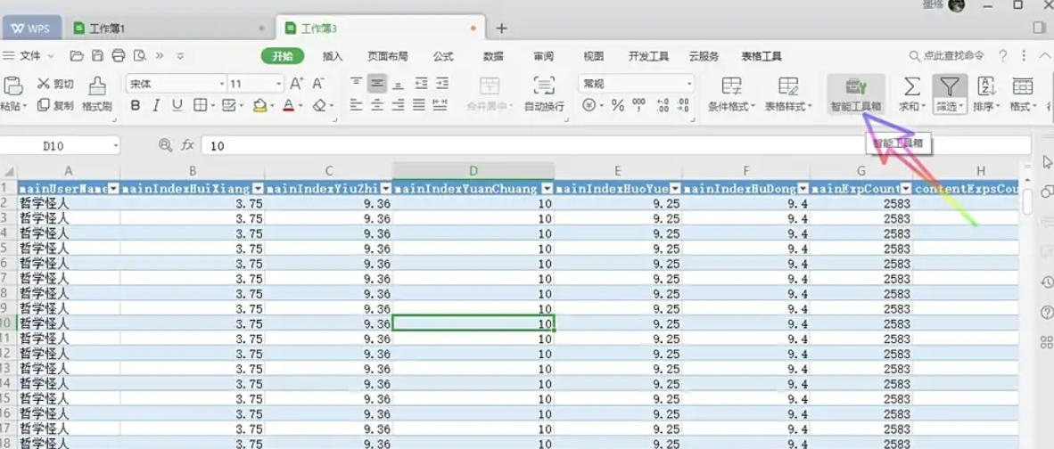Switch to the 插入 ribbon tab
Image resolution: width=1054 pixels, height=449 pixels.
click(332, 55)
